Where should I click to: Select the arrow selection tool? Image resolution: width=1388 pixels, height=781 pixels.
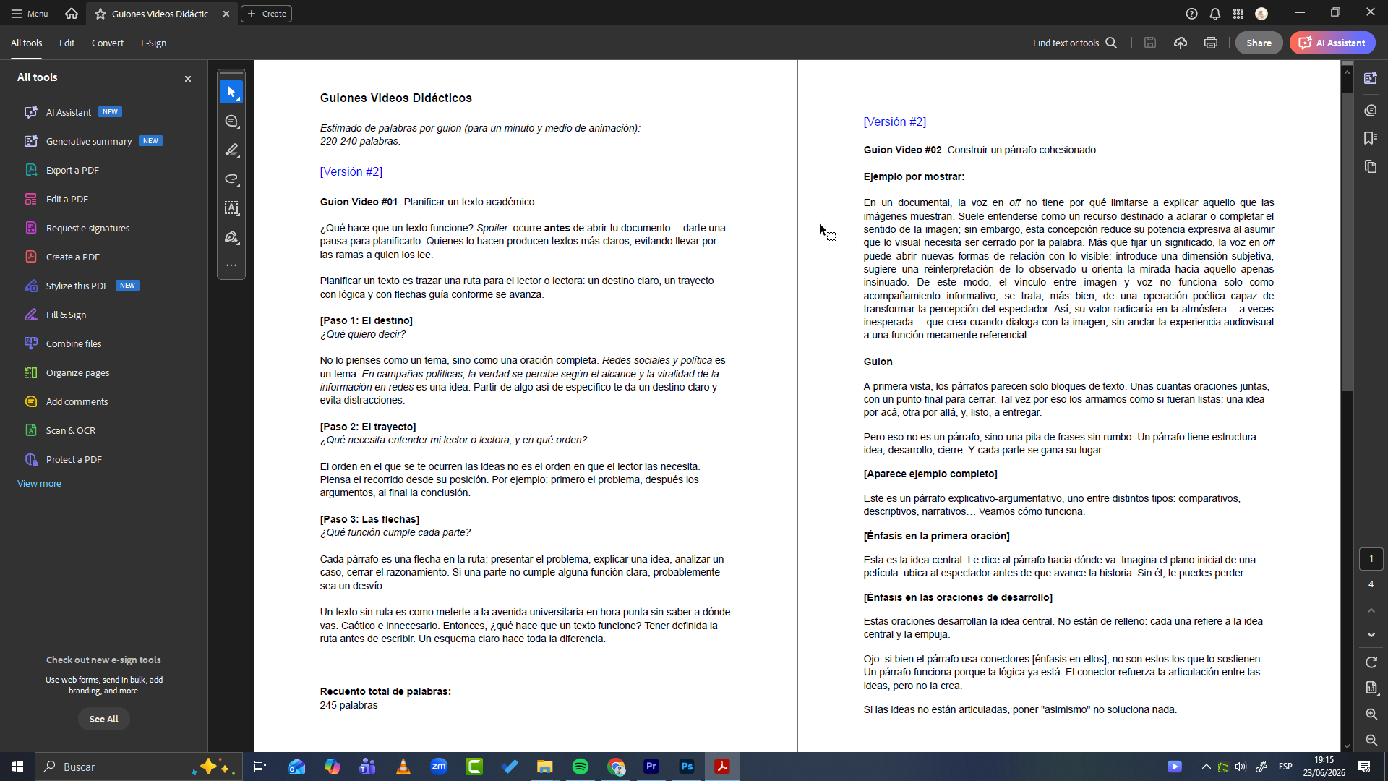tap(231, 93)
